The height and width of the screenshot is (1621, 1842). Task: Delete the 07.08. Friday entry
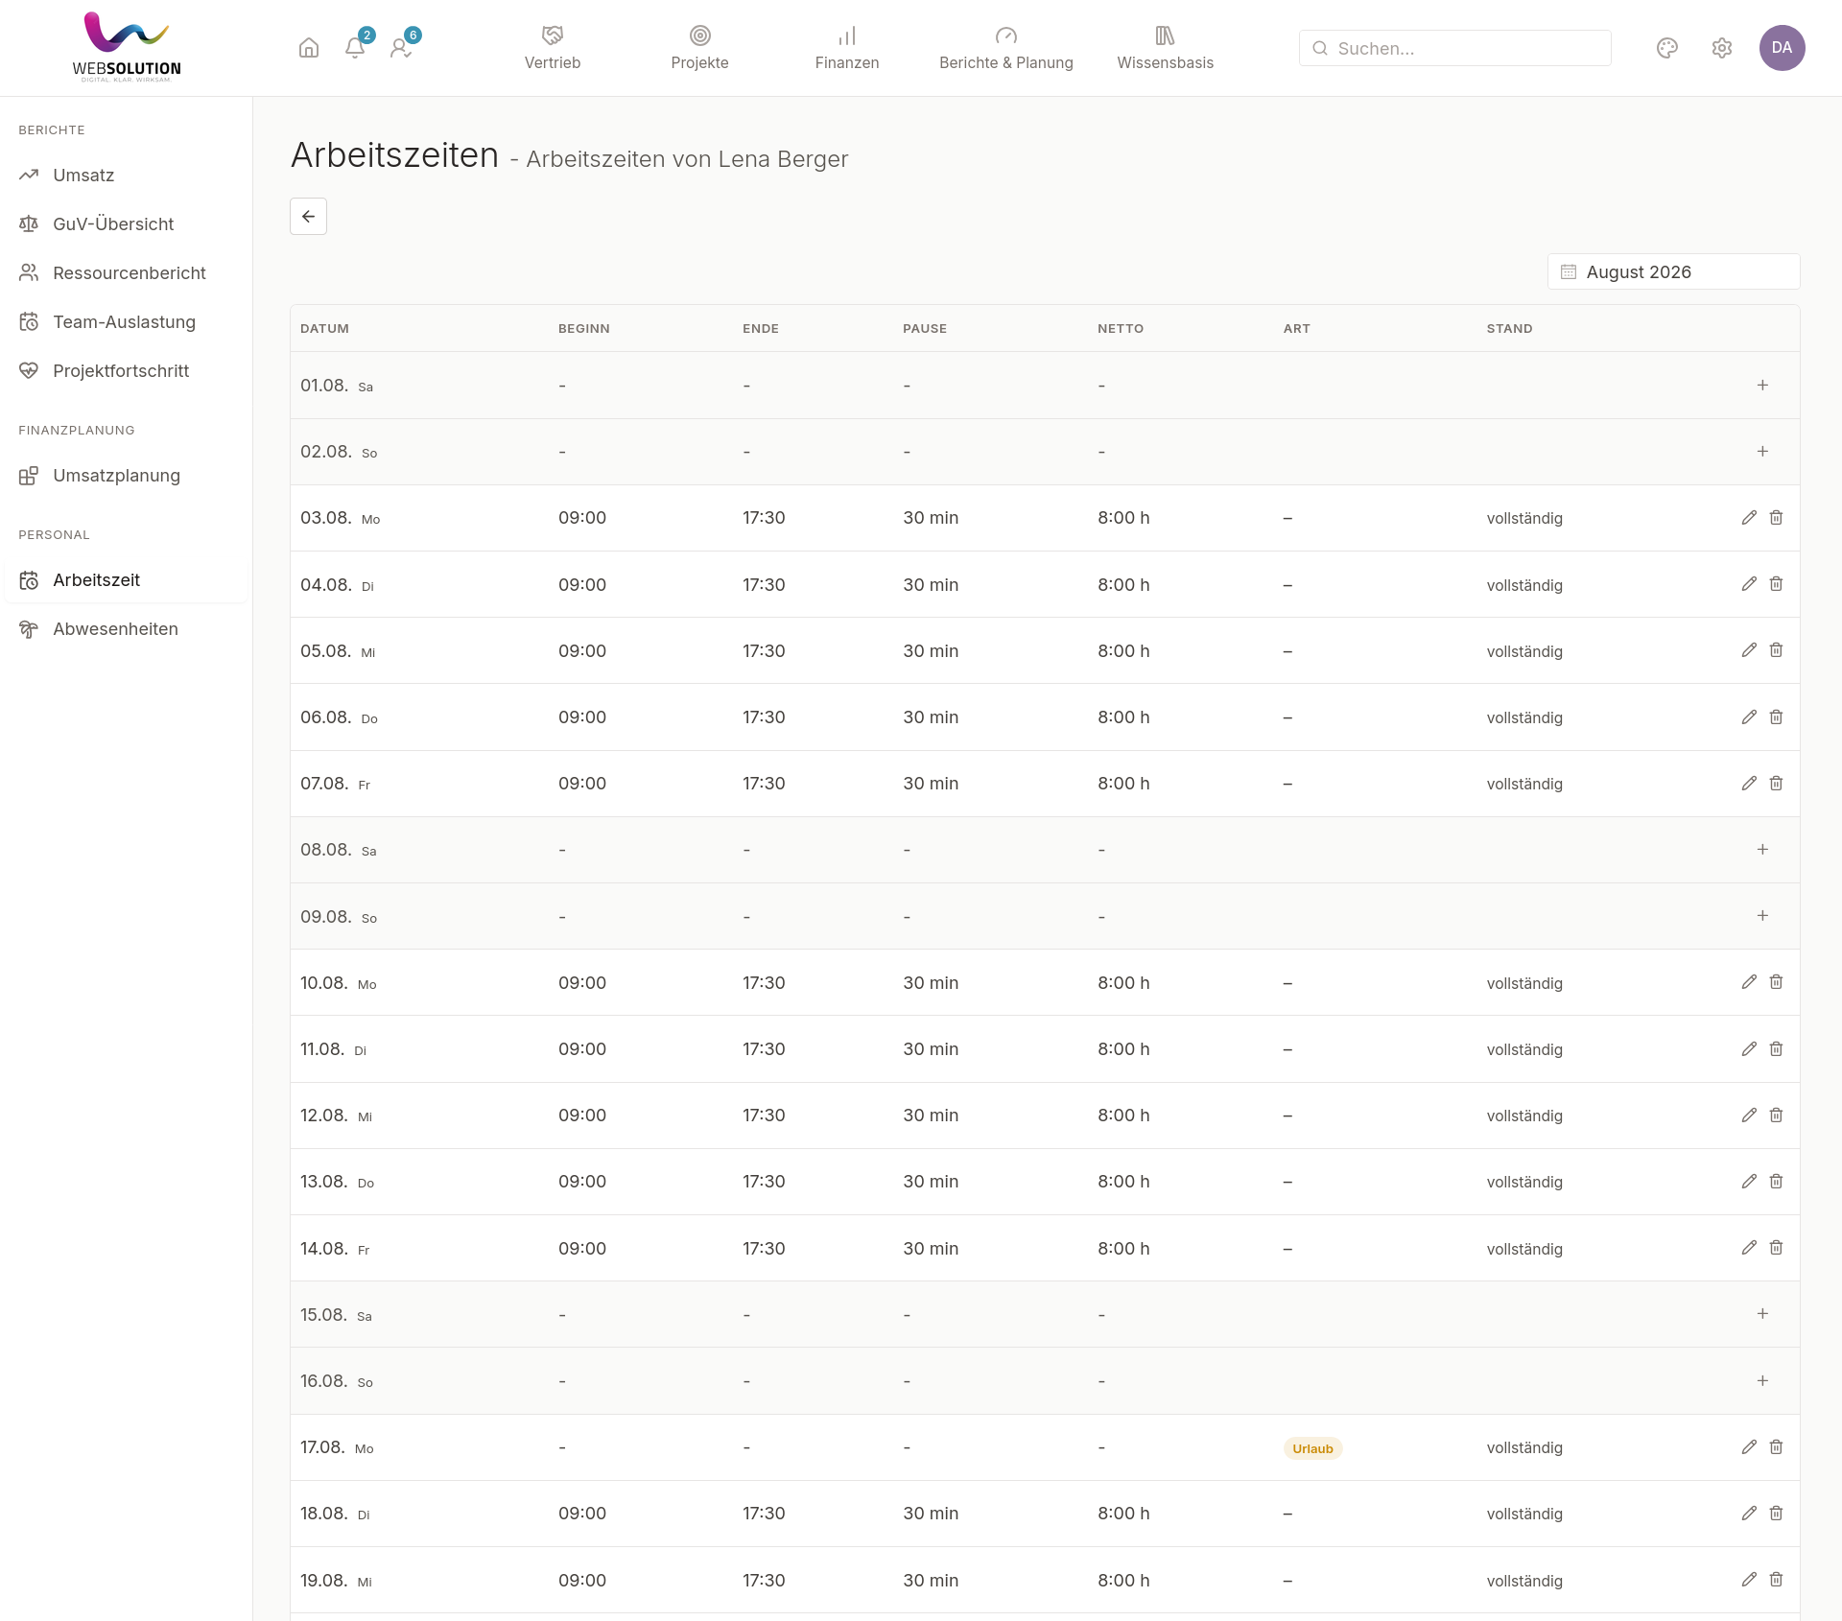(1776, 784)
